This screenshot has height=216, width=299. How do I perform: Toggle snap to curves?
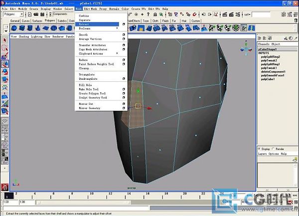pos(176,14)
